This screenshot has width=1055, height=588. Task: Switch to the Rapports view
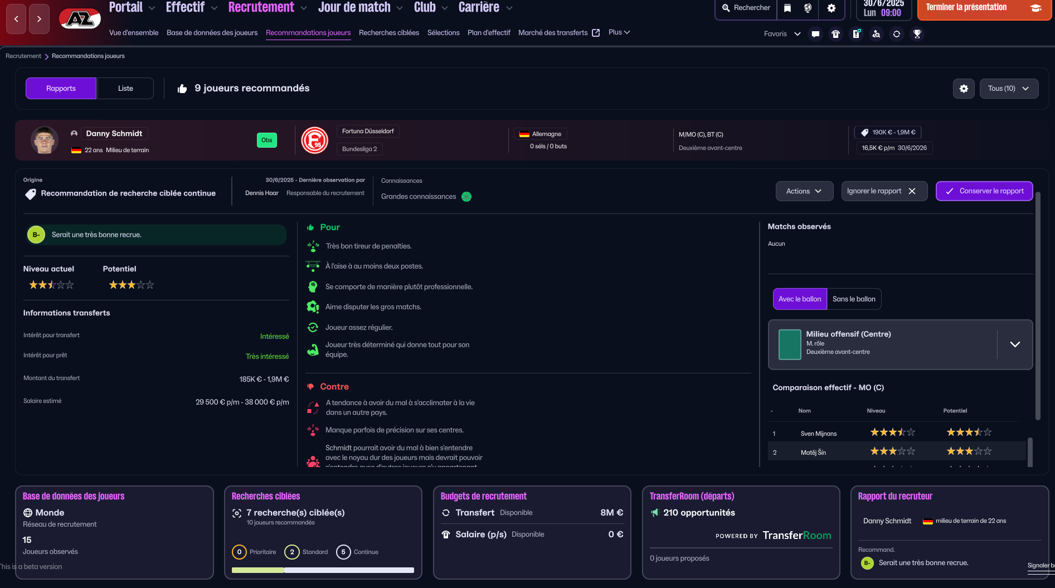[x=61, y=89]
